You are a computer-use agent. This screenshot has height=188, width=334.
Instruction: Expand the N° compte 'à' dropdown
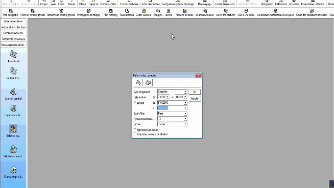(x=185, y=108)
